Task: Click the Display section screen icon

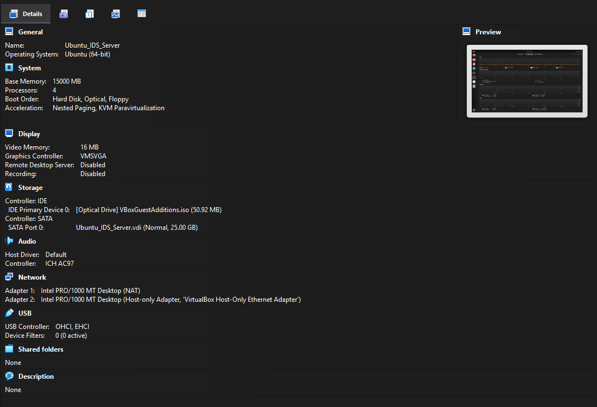Action: 9,133
